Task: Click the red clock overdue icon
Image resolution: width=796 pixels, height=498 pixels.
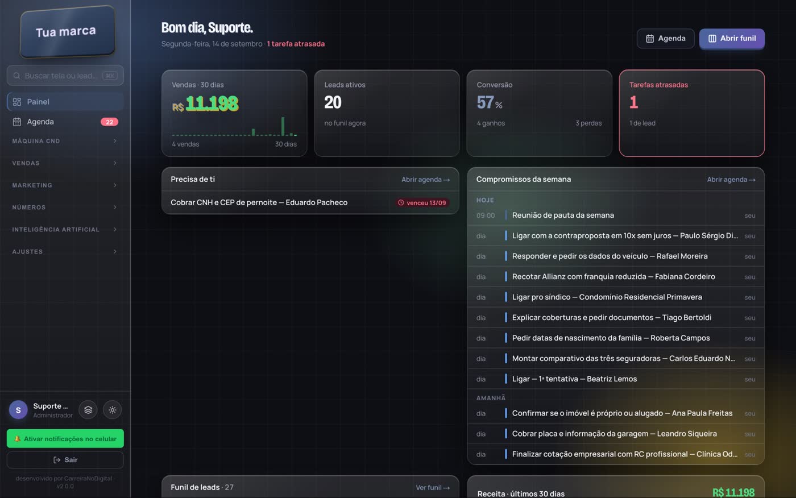Action: coord(401,203)
